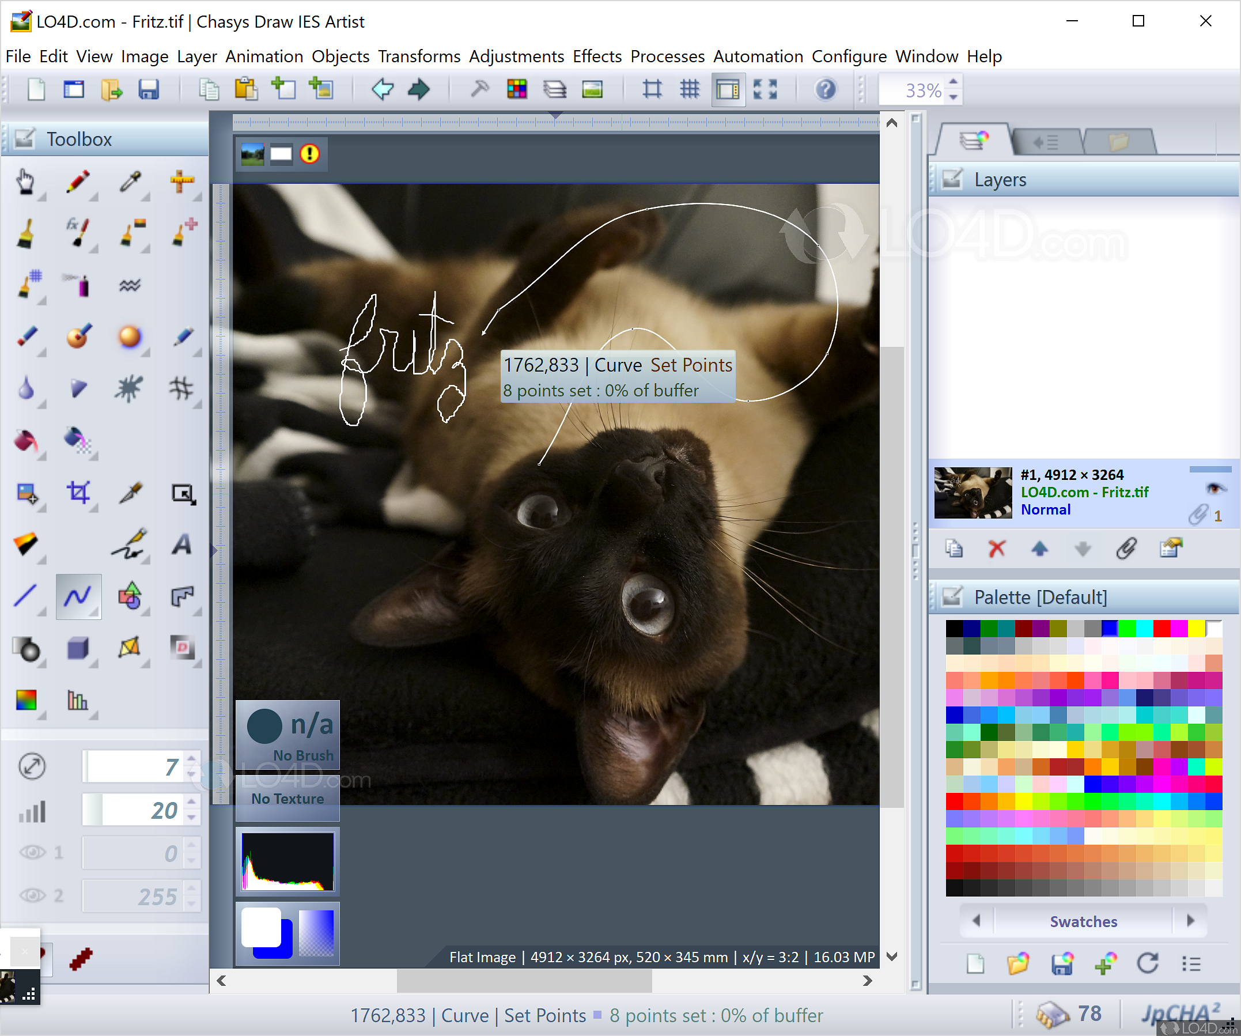Open the Transforms menu
The height and width of the screenshot is (1036, 1241).
tap(419, 56)
